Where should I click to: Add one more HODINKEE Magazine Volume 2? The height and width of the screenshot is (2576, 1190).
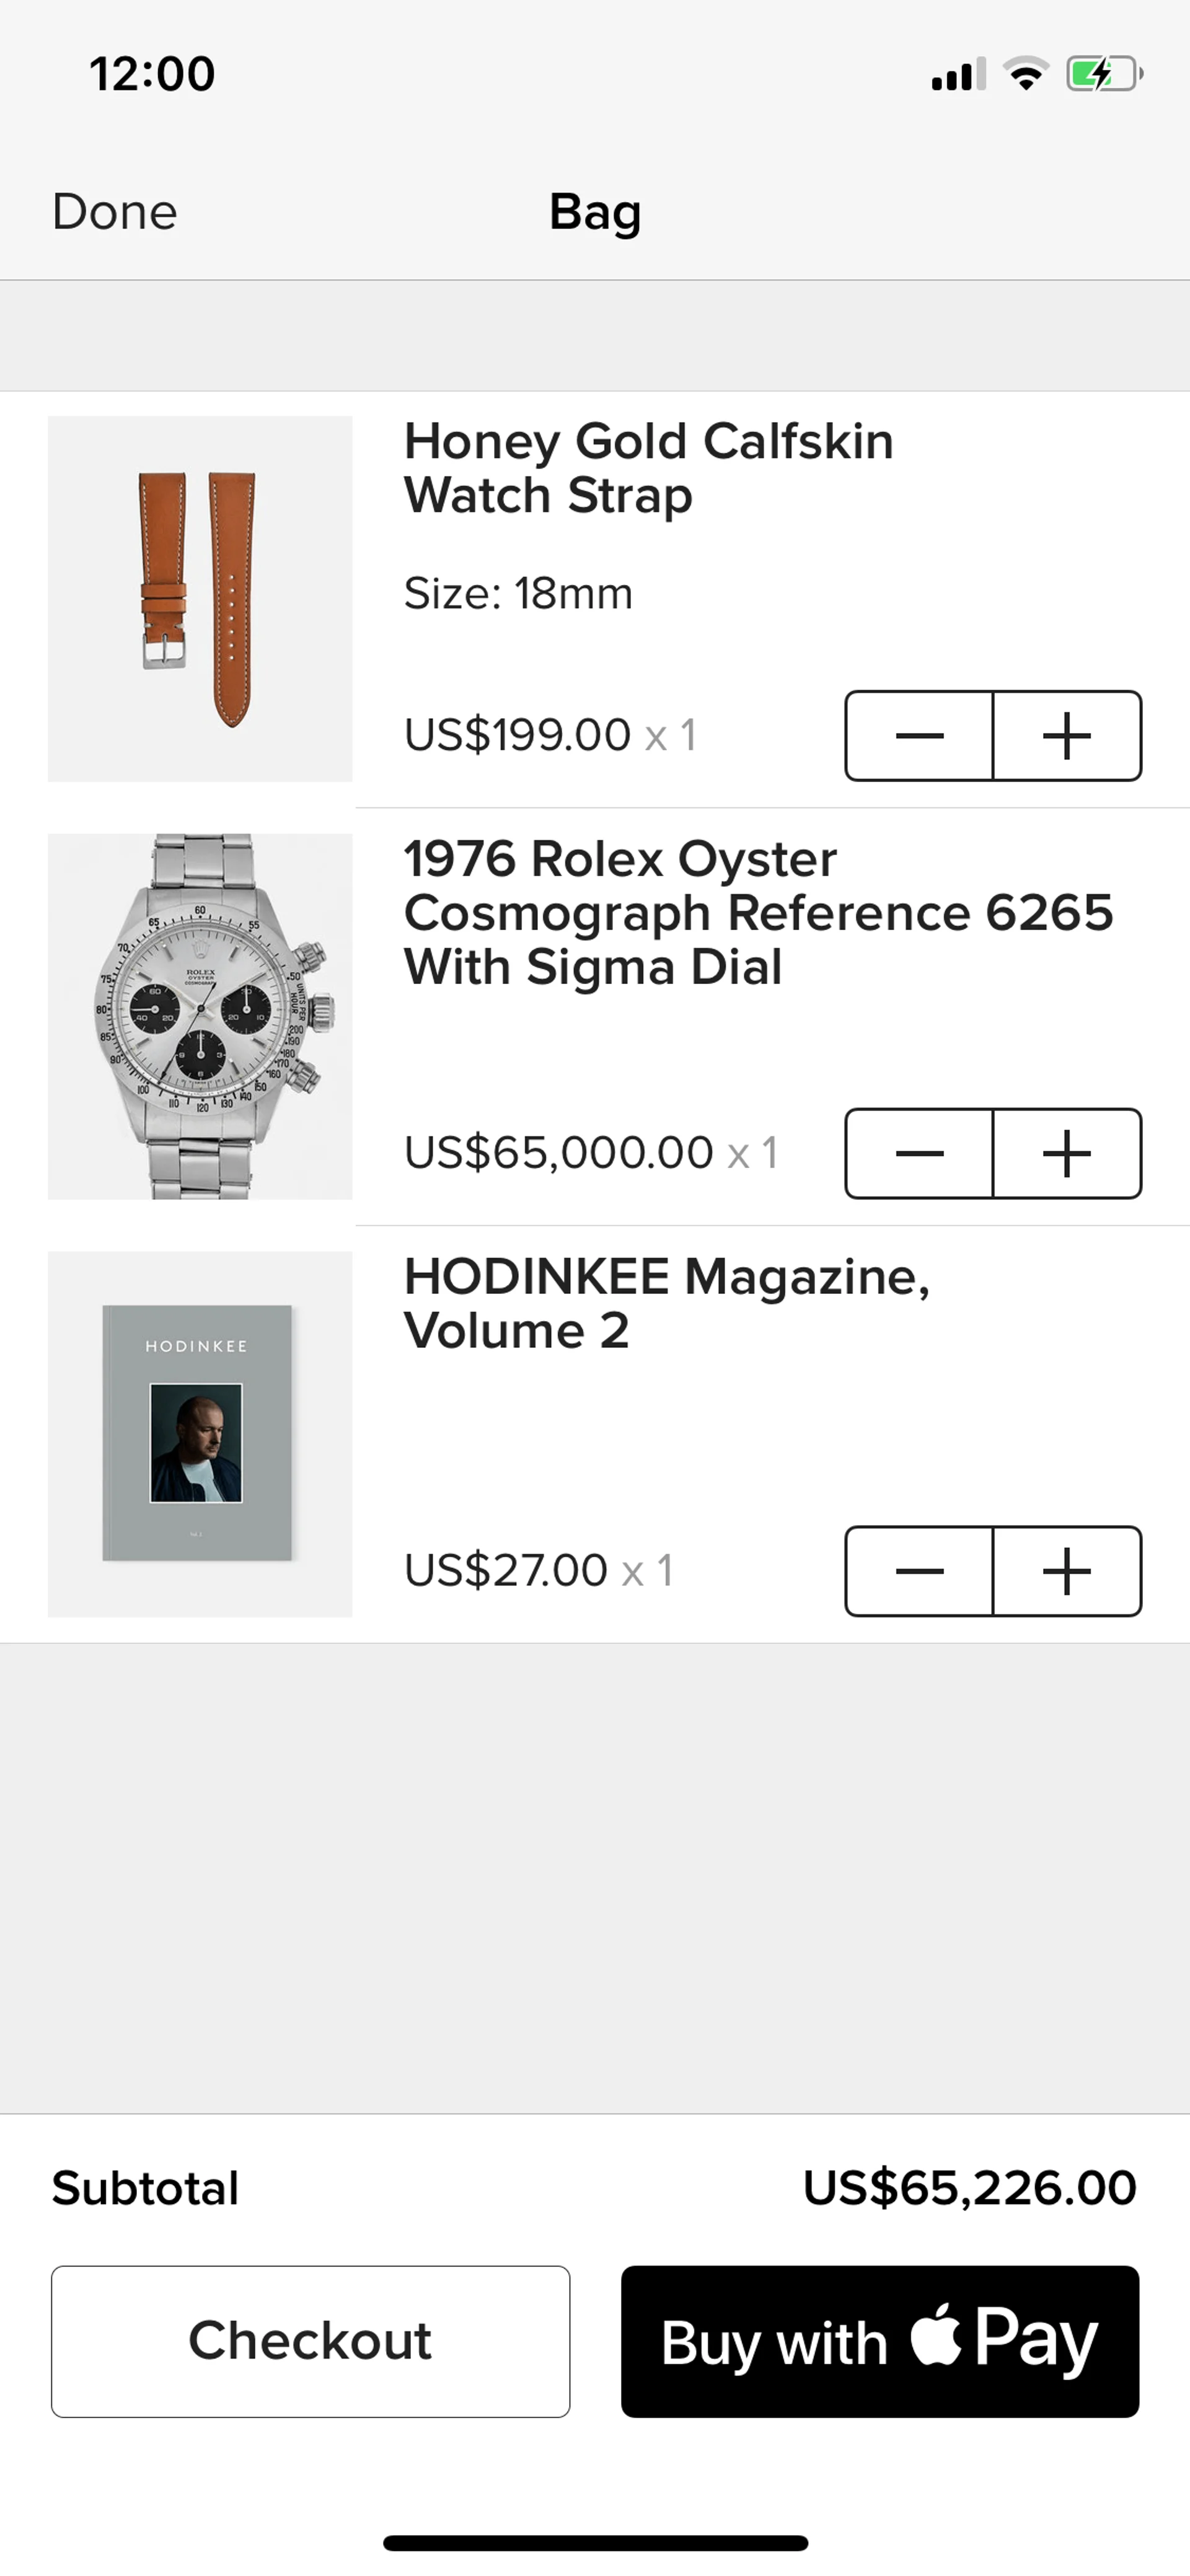tap(1067, 1571)
